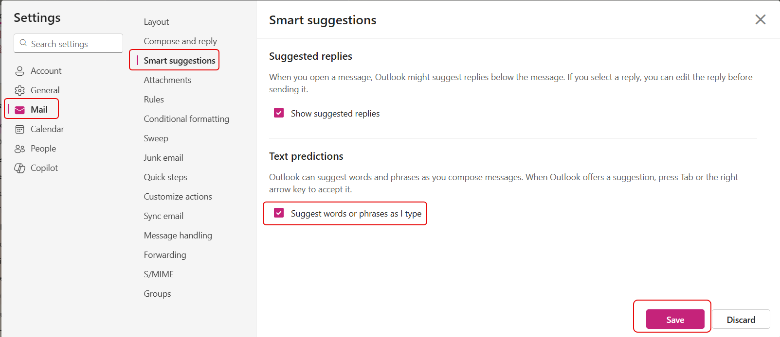Click the General gear icon
Viewport: 780px width, 337px height.
pos(19,90)
